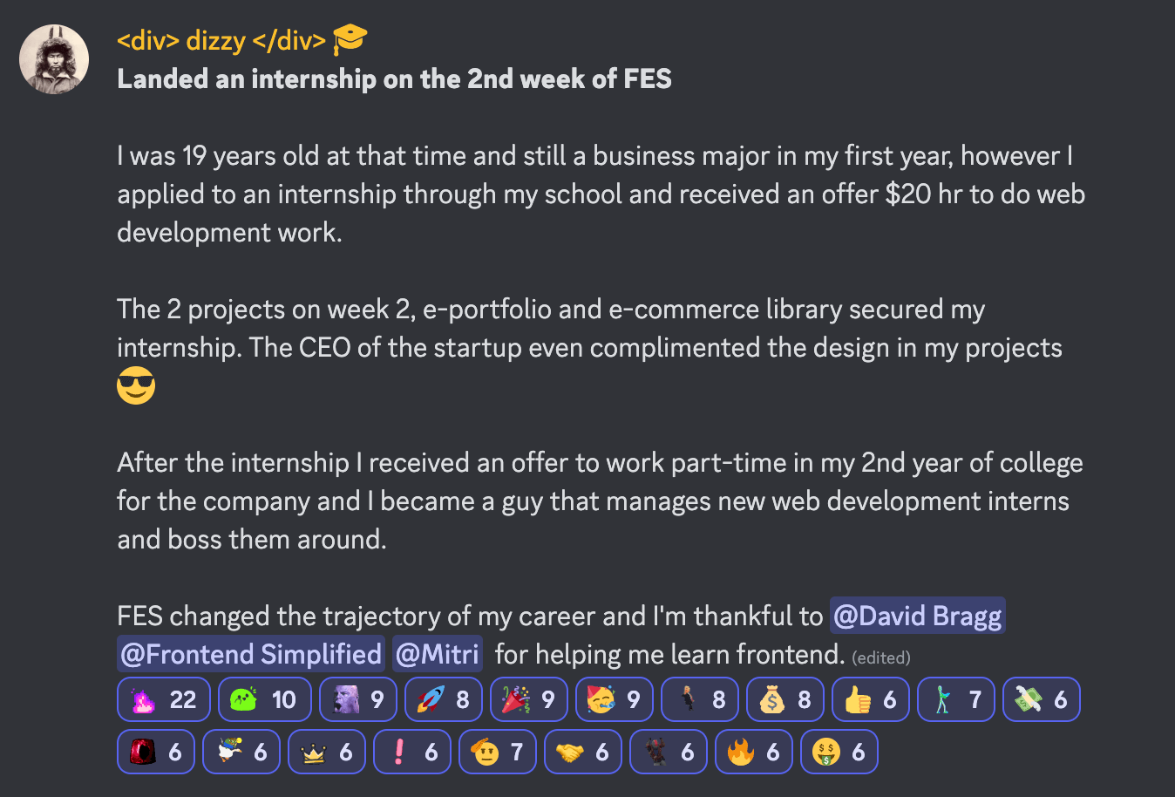
Task: Toggle the handshake emoji reaction
Action: click(x=583, y=751)
